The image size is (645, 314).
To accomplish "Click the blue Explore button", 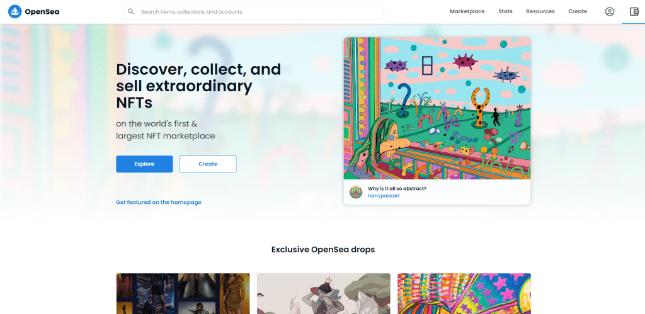I will coord(144,164).
